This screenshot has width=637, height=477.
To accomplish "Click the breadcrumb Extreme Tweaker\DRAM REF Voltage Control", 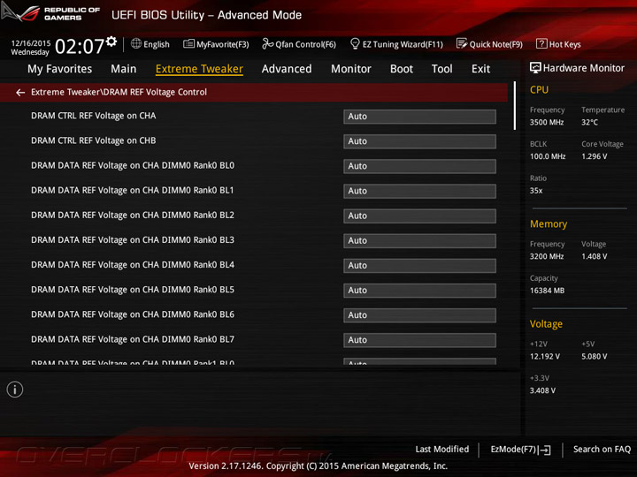I will point(119,93).
